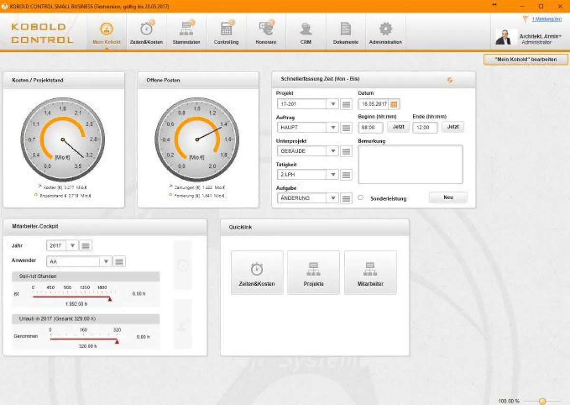Switch to the Mein Kobold tab
The image size is (570, 405).
click(106, 31)
